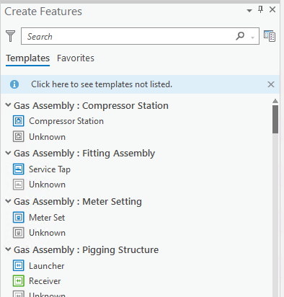The width and height of the screenshot is (284, 297).
Task: Switch to the Favorites tab
Action: pyautogui.click(x=76, y=58)
